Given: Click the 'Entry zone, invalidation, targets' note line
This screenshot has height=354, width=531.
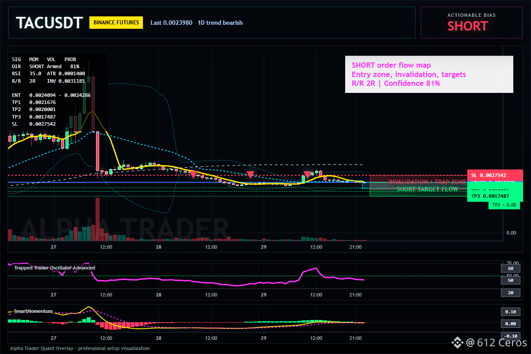Looking at the screenshot, I should [x=409, y=74].
